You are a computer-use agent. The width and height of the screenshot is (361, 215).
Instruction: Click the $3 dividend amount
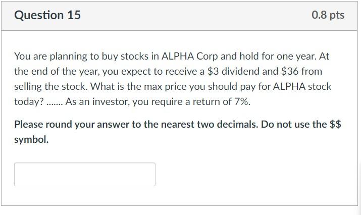point(213,71)
